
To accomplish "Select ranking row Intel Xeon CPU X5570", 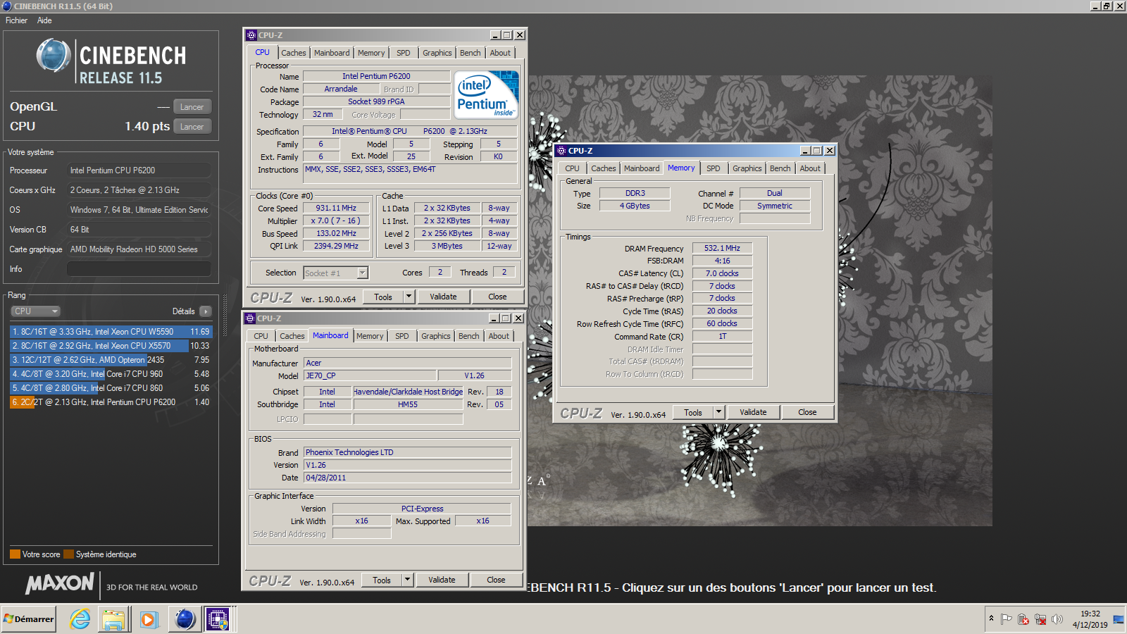I will coord(111,346).
